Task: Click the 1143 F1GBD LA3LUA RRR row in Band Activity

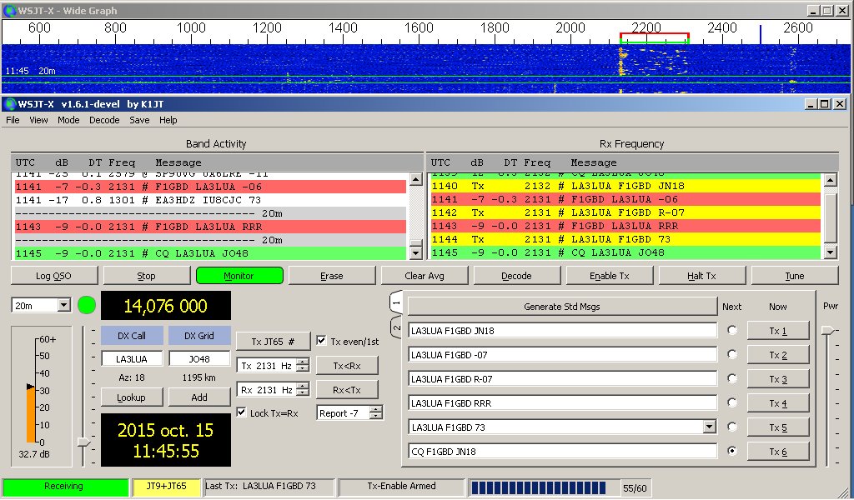Action: coord(210,227)
